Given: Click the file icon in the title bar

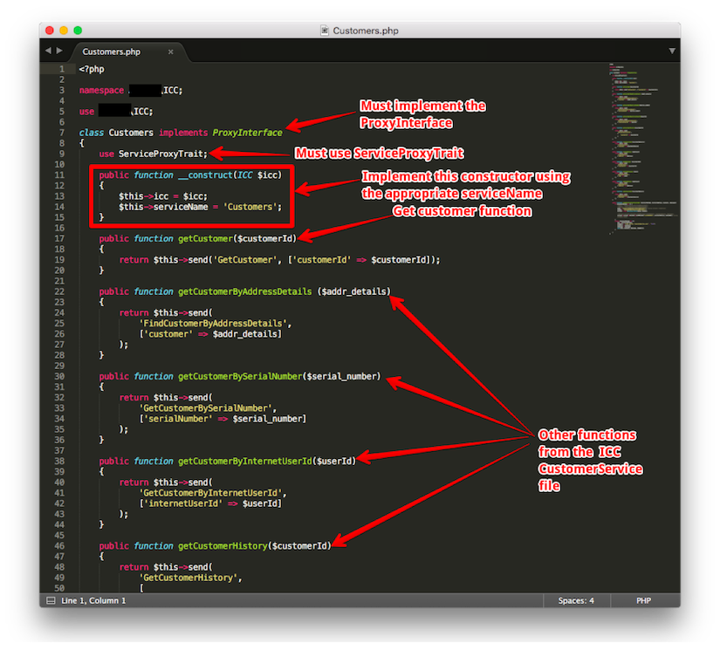Looking at the screenshot, I should (x=325, y=31).
